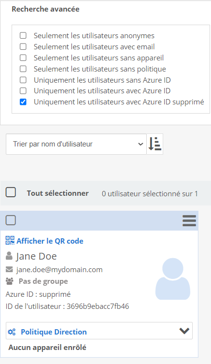Check Uniquement les utilisateurs sans Azure ID
The width and height of the screenshot is (211, 364).
pos(23,80)
